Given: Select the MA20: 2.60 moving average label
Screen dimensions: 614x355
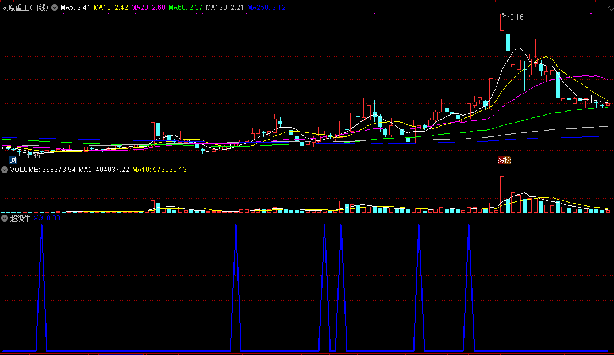Looking at the screenshot, I should coord(148,7).
